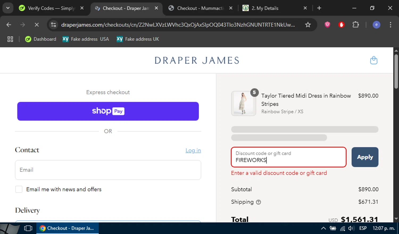The image size is (399, 234).
Task: Open the Dashboard bookmark
Action: pos(41,39)
